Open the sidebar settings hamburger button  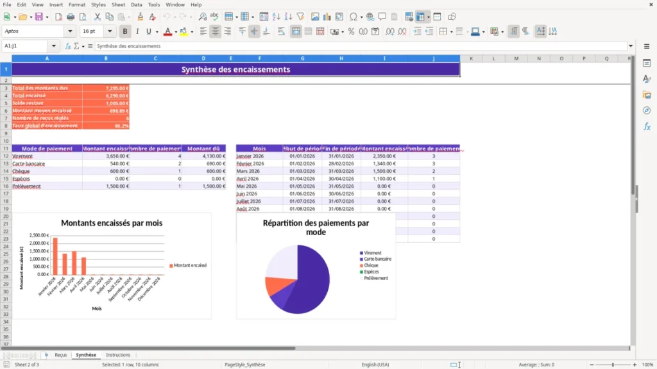647,46
